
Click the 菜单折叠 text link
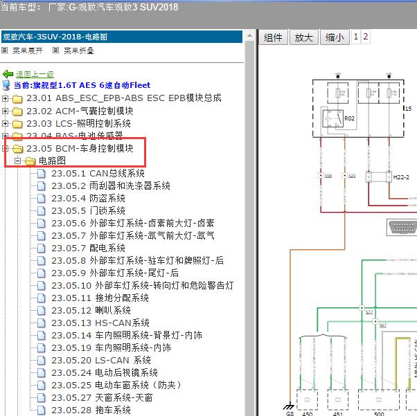[x=79, y=51]
